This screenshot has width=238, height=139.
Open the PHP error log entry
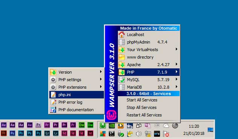tap(77, 102)
